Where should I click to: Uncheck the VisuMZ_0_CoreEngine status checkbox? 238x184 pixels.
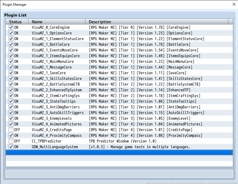pyautogui.click(x=11, y=27)
